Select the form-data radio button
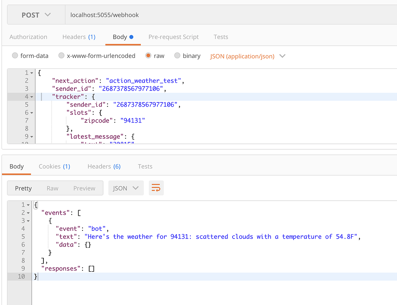 coord(15,56)
